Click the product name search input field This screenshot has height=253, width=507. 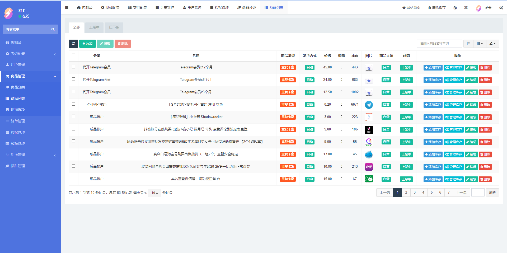(x=439, y=44)
